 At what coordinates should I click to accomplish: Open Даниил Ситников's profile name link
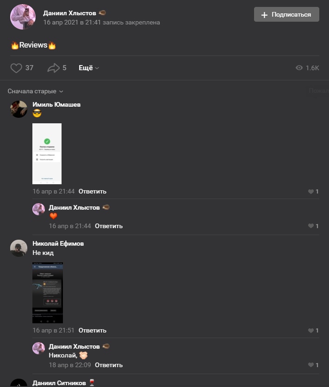point(59,383)
